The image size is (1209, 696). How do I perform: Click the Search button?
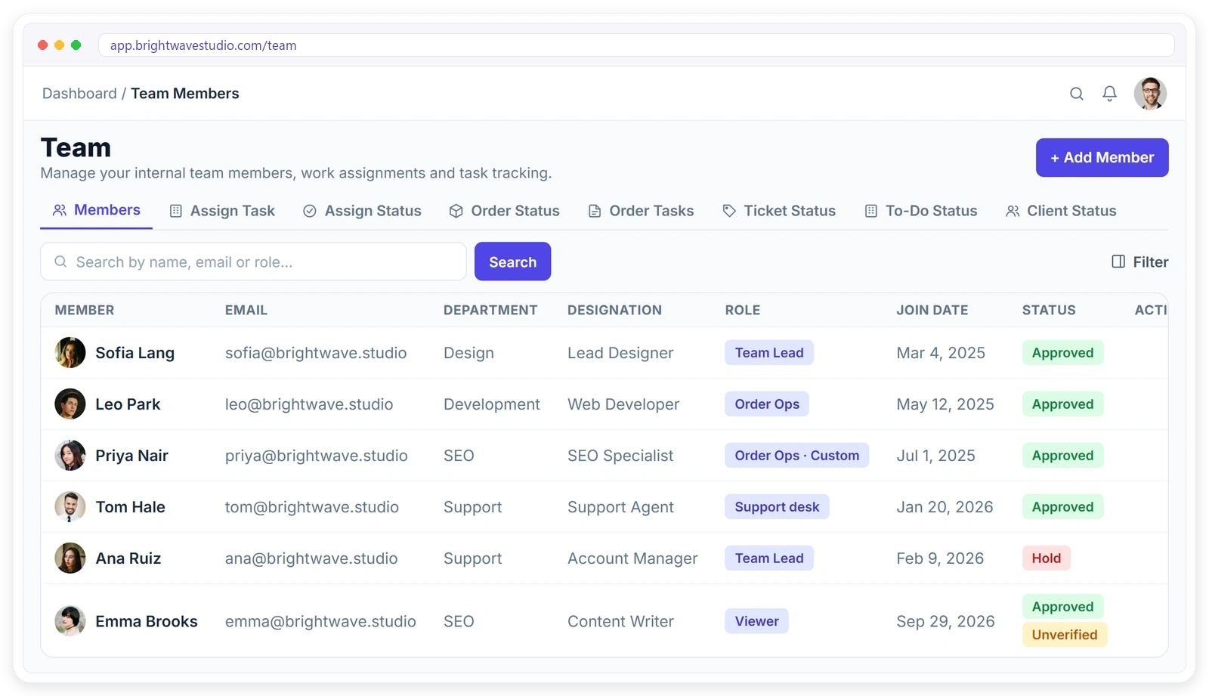pos(512,261)
